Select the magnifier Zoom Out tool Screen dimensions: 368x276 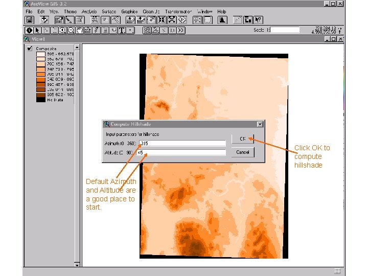pyautogui.click(x=71, y=30)
